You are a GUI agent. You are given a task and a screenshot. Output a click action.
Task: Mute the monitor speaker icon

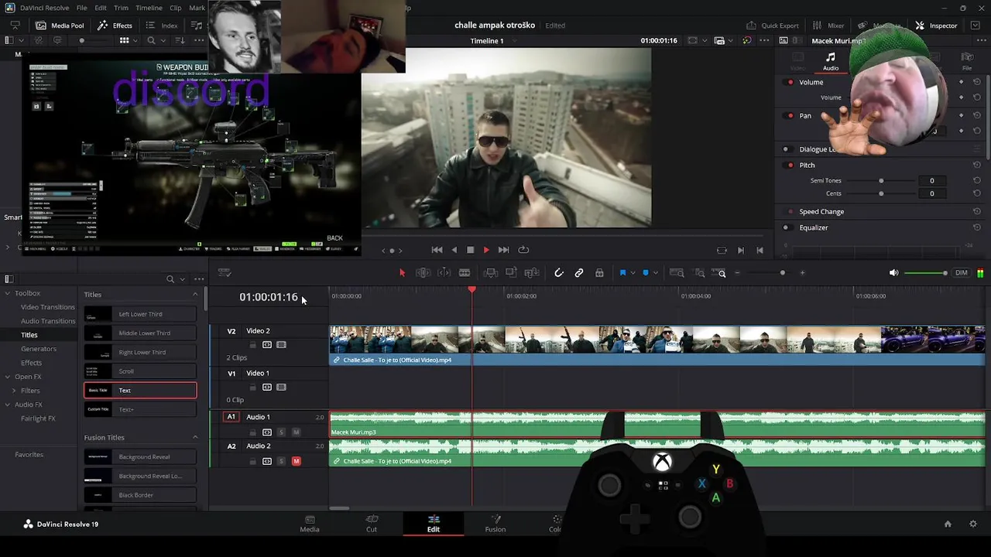[894, 272]
